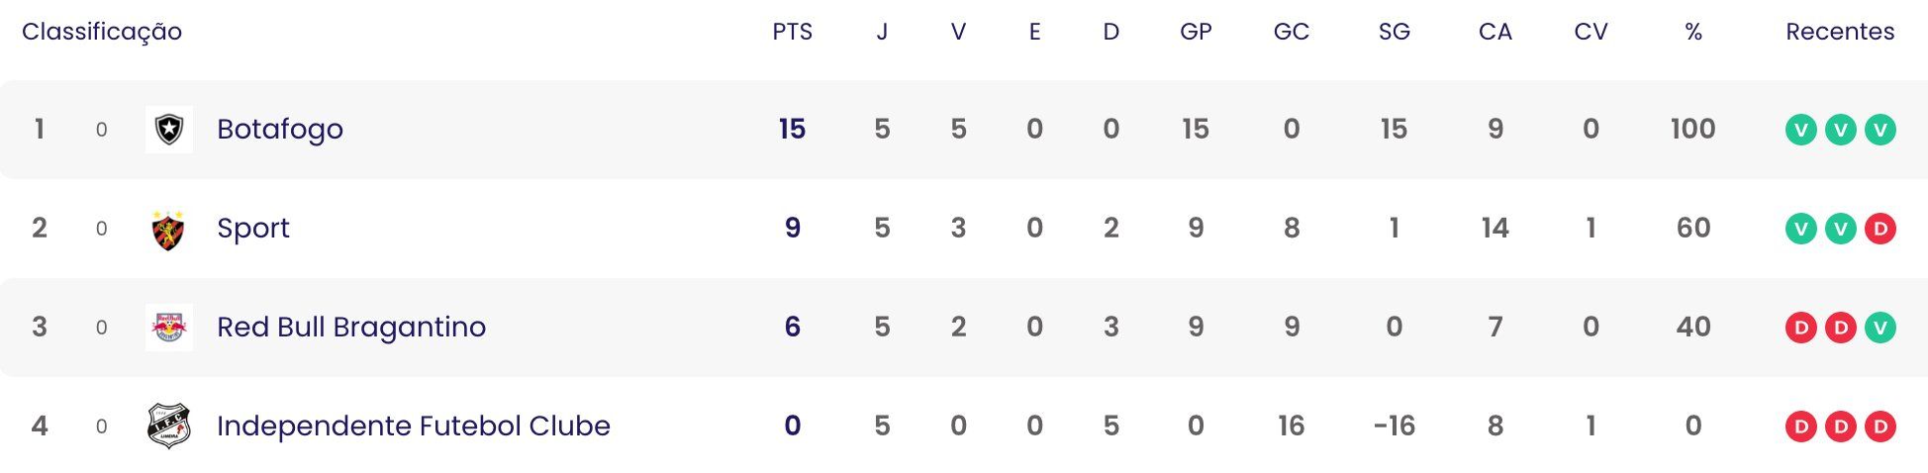Click Botafogo's last green V result badge
This screenshot has height=473, width=1928.
[x=1880, y=130]
